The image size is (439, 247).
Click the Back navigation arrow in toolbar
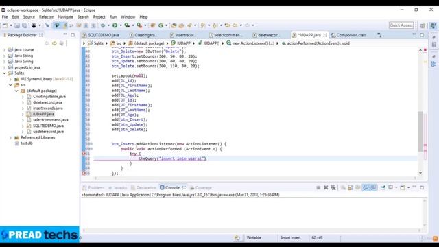click(235, 25)
